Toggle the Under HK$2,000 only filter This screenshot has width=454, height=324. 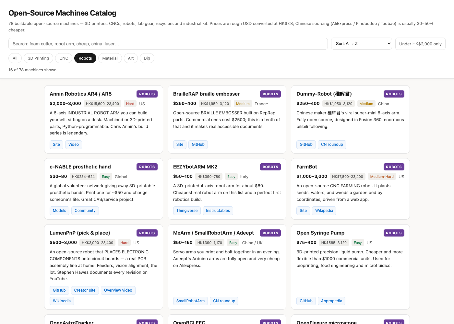(420, 44)
